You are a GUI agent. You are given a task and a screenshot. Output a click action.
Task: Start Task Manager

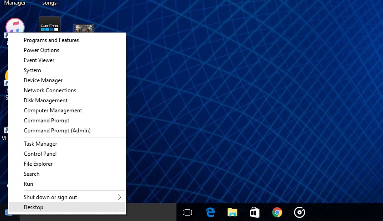tap(67, 144)
